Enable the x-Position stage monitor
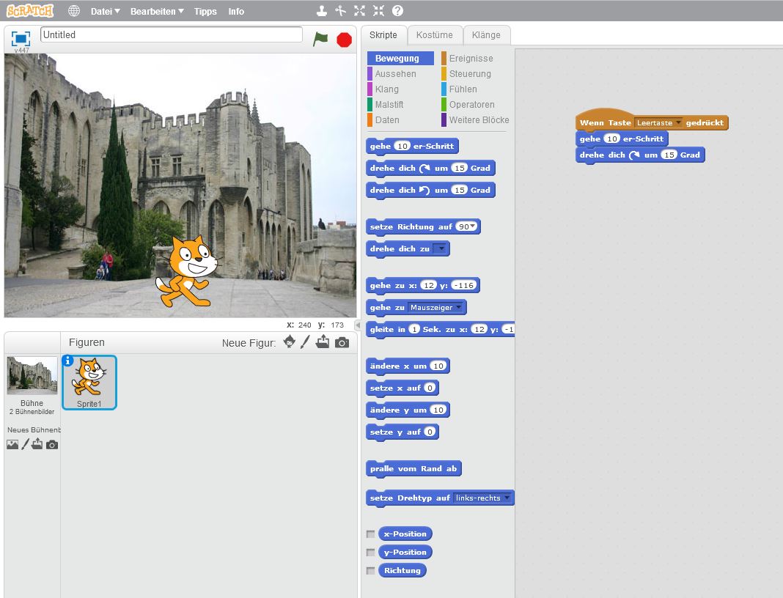The image size is (783, 598). tap(370, 534)
